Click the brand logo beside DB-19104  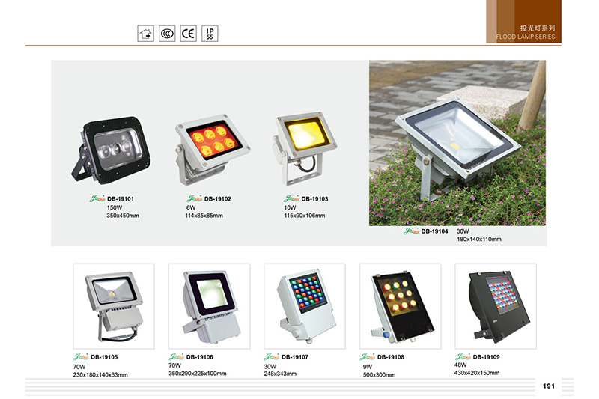[x=411, y=231]
